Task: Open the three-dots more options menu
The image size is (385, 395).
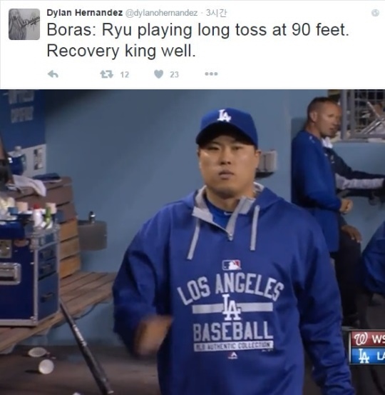Action: click(211, 74)
